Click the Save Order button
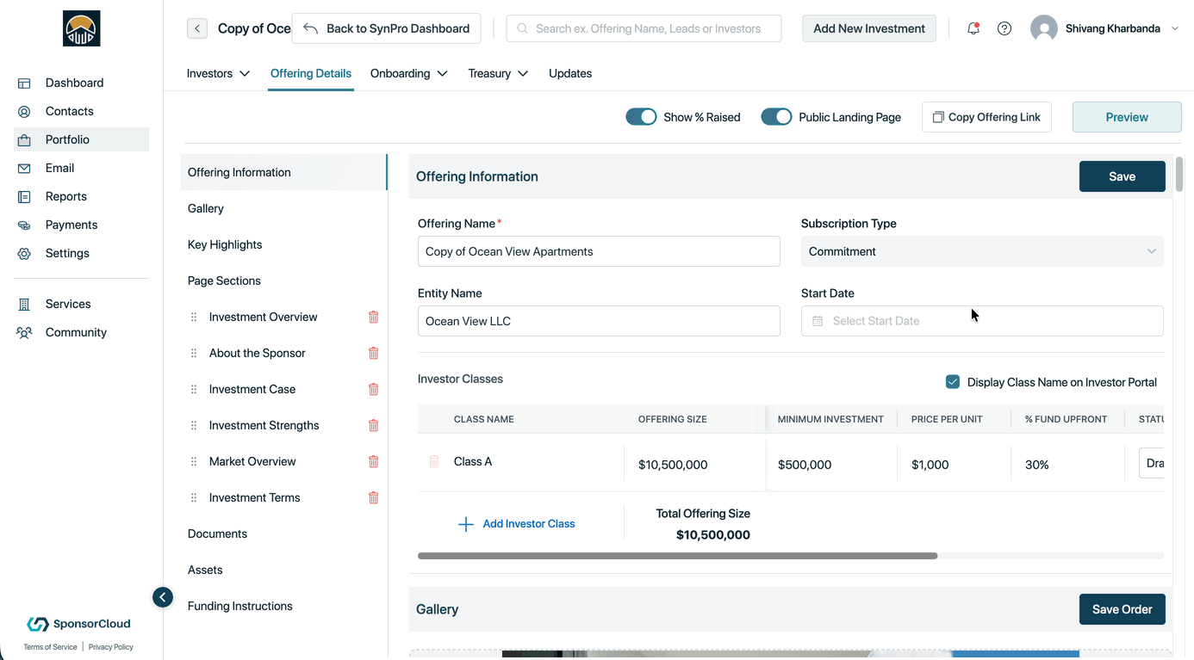 [1122, 609]
